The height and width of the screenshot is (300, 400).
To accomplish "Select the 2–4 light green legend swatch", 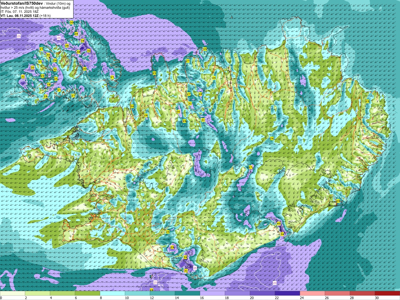I will pyautogui.click(x=37, y=293).
